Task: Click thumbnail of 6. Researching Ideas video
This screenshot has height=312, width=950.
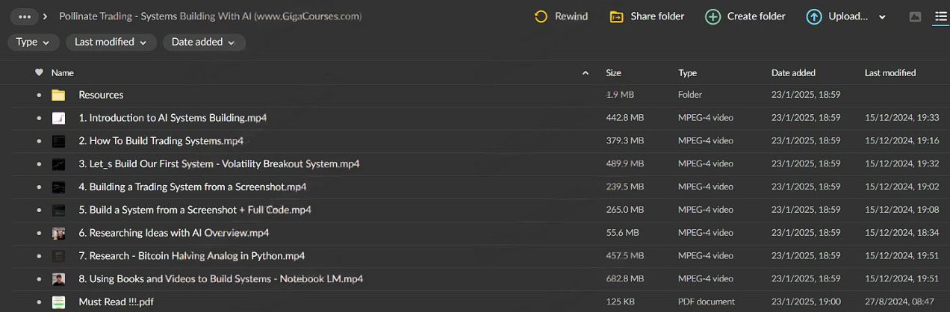Action: point(58,233)
